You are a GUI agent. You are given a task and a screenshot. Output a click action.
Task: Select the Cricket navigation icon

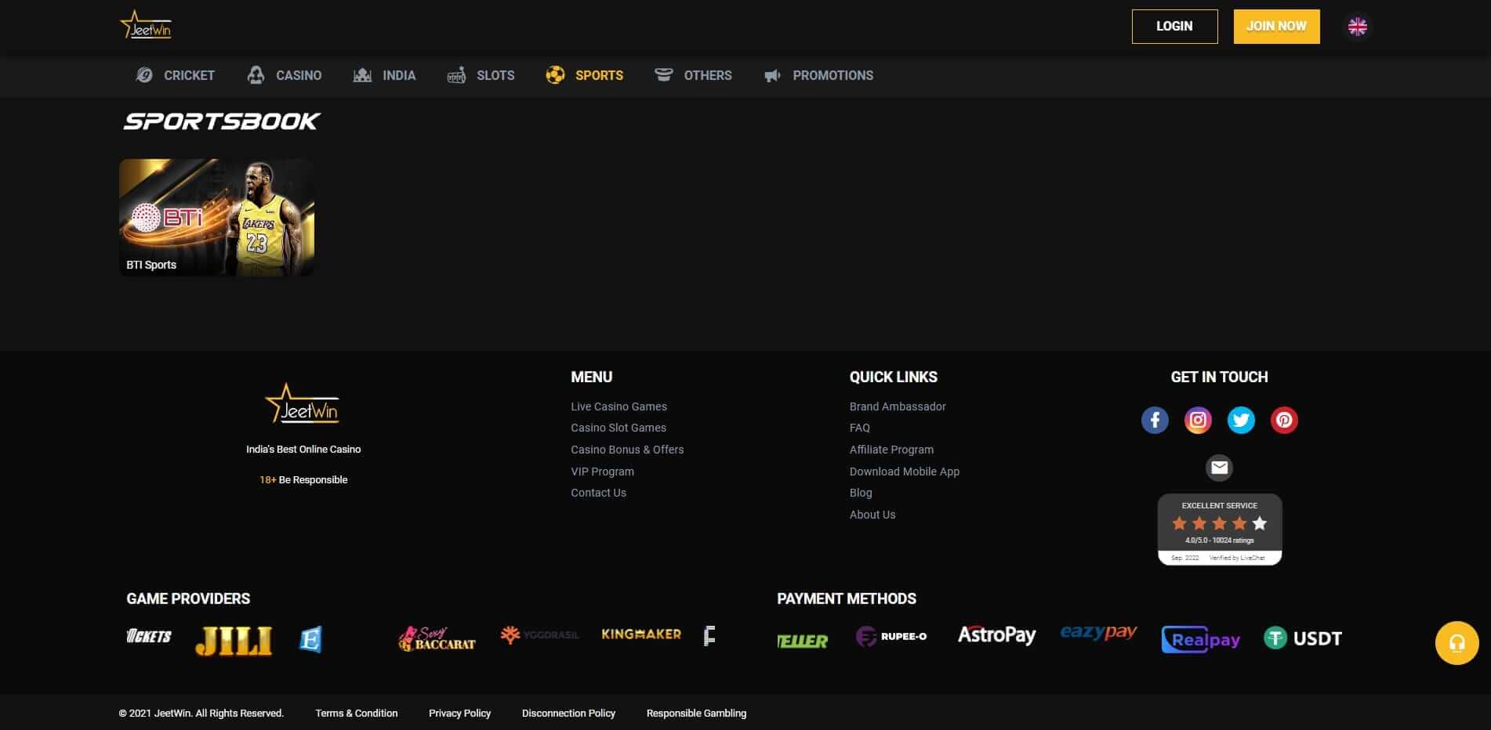click(143, 74)
